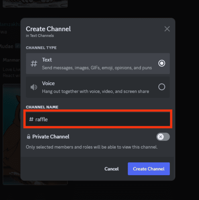Click the 'CHANNEL NAME' heading
The image size is (199, 200).
(x=42, y=107)
